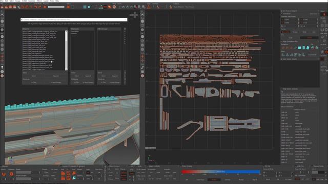Click Select under the Objects list
This screenshot has width=328, height=184.
34,76
